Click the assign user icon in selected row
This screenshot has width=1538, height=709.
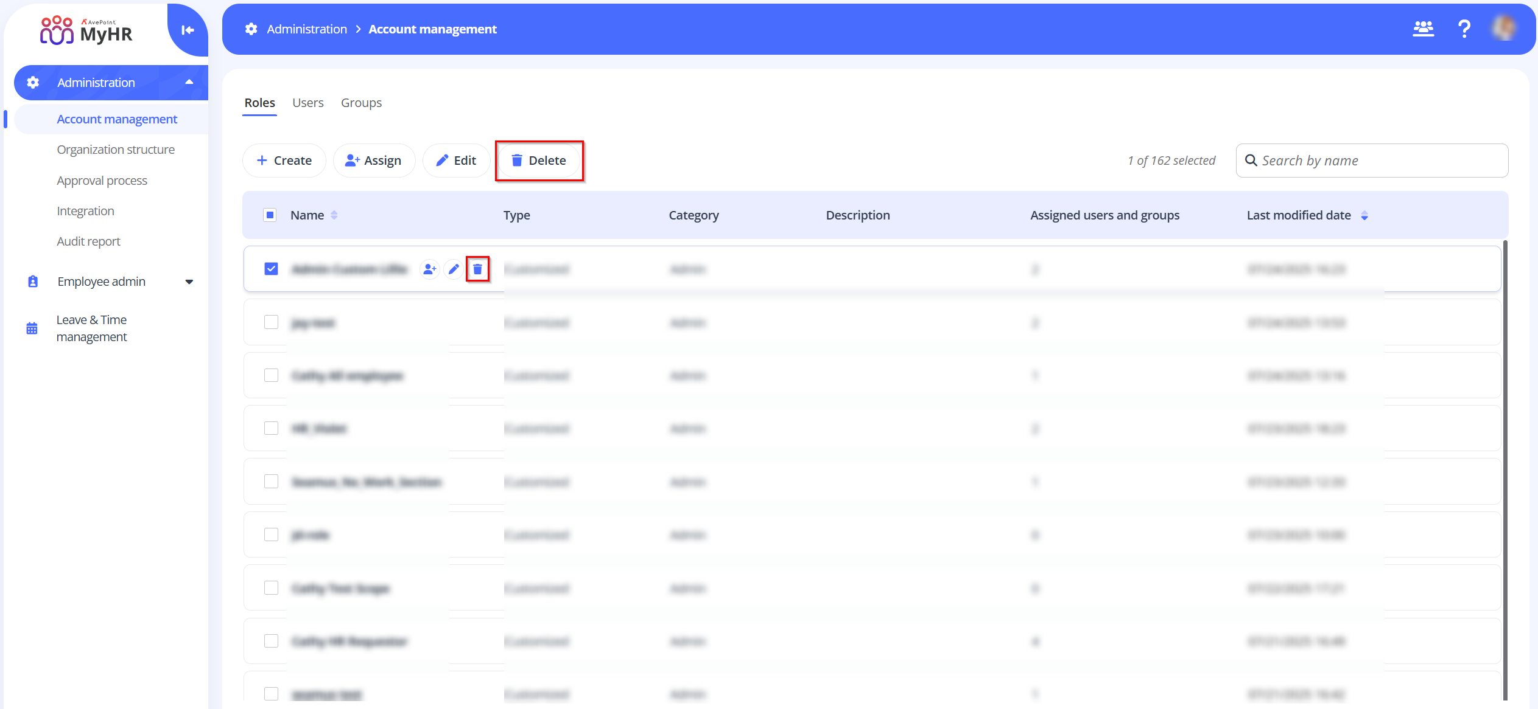pyautogui.click(x=430, y=269)
